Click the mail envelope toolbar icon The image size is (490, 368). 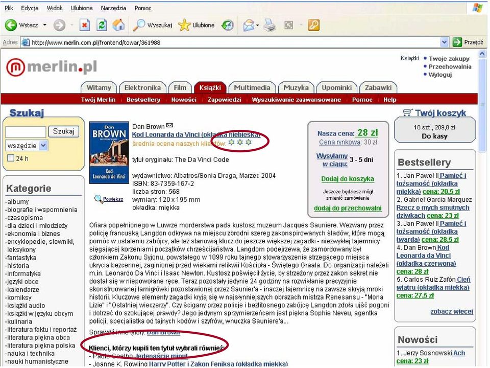(249, 25)
